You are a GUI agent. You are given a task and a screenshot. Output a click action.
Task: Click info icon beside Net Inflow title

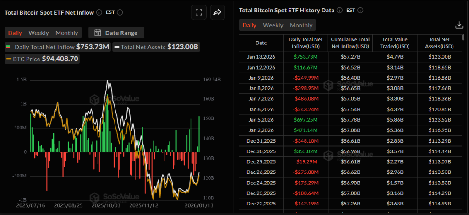(x=99, y=13)
